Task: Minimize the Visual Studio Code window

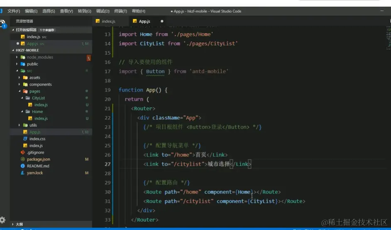Action: [382, 11]
